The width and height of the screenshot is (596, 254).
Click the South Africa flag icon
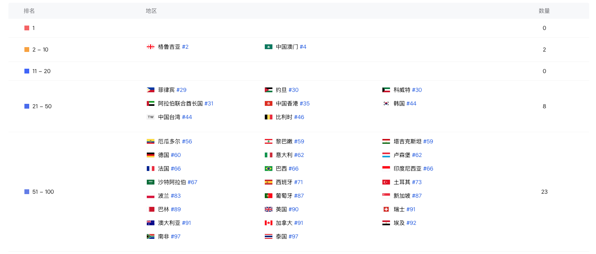point(150,236)
